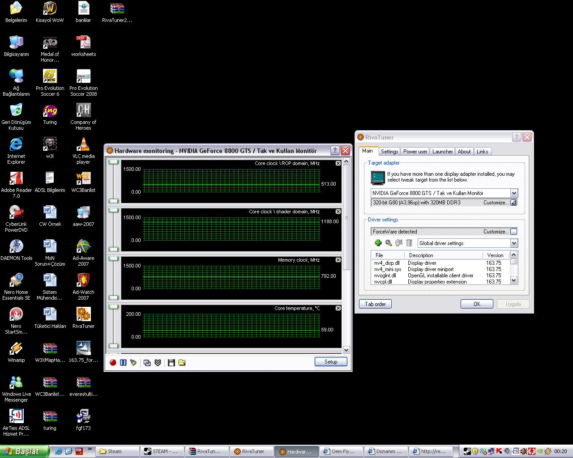573x458 pixels.
Task: Open a log file using the folder icon
Action: coord(182,362)
